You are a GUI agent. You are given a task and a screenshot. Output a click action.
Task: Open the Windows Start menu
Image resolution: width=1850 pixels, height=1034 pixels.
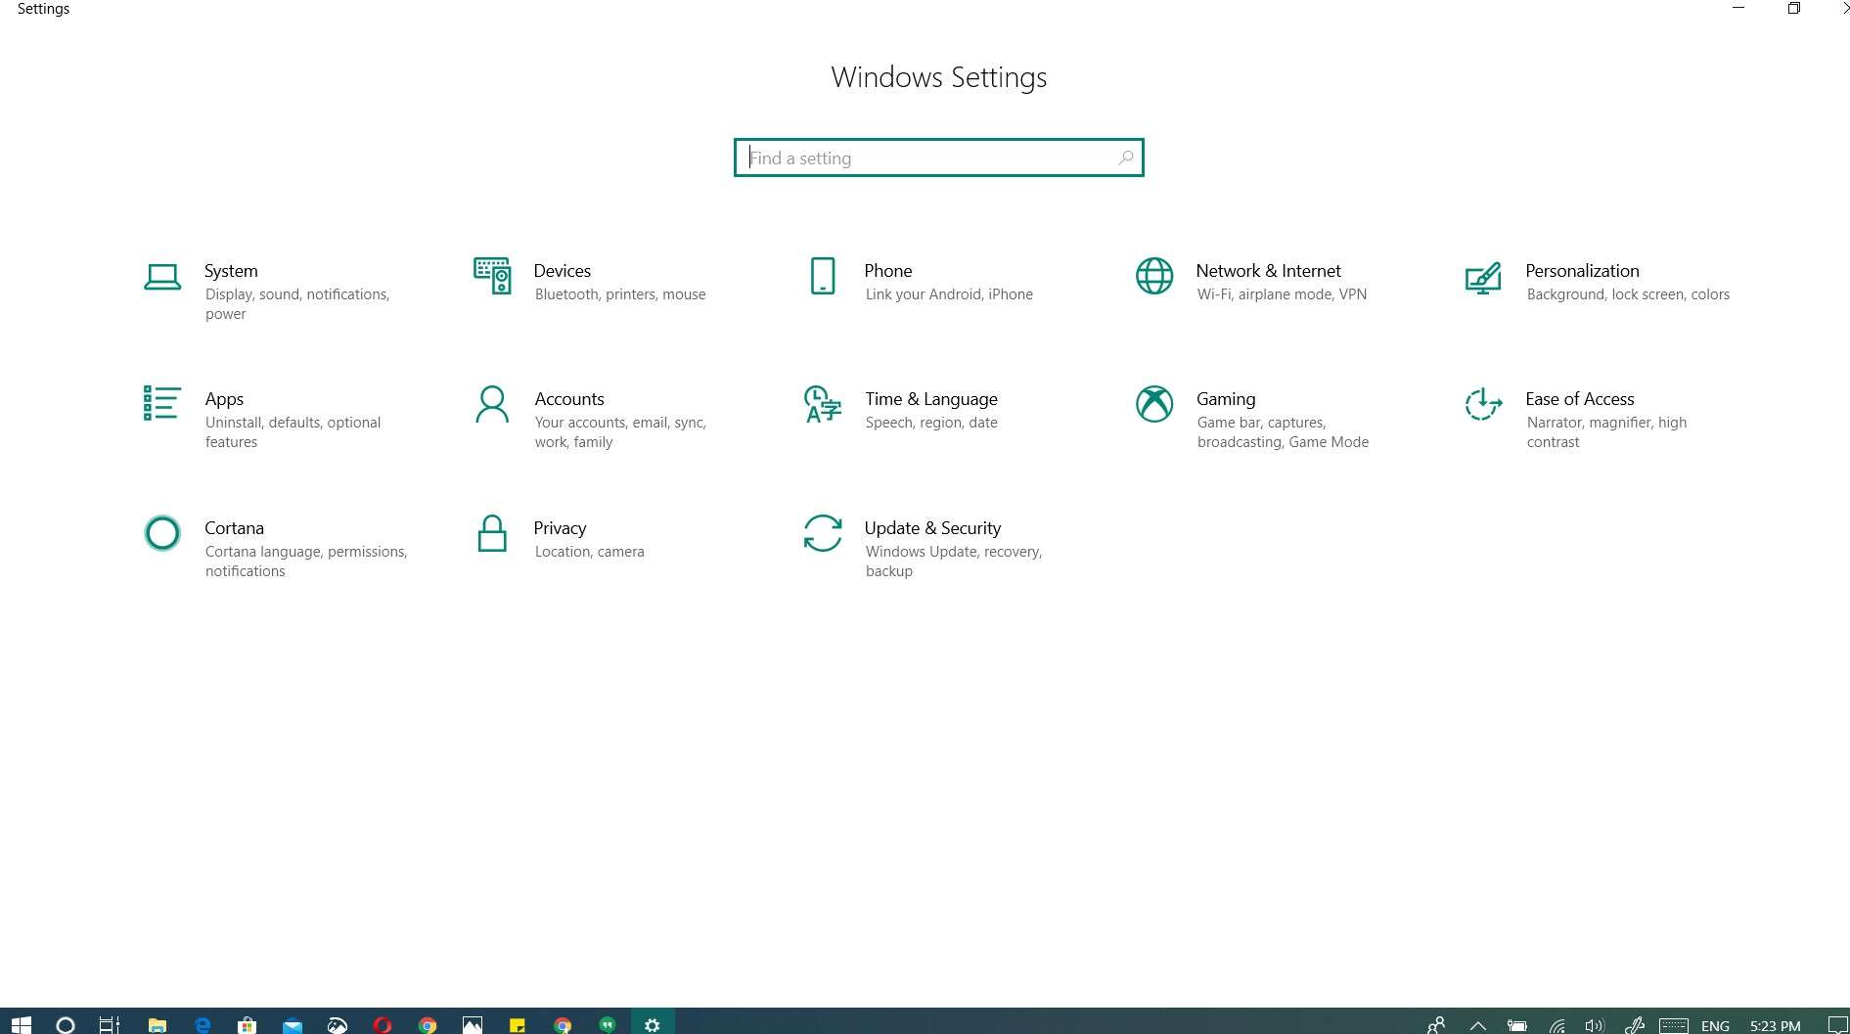(x=21, y=1024)
